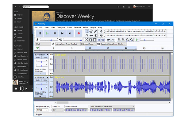Click the recording meter microphone icon
Image resolution: width=184 pixels, height=122 pixels.
[x=101, y=31]
